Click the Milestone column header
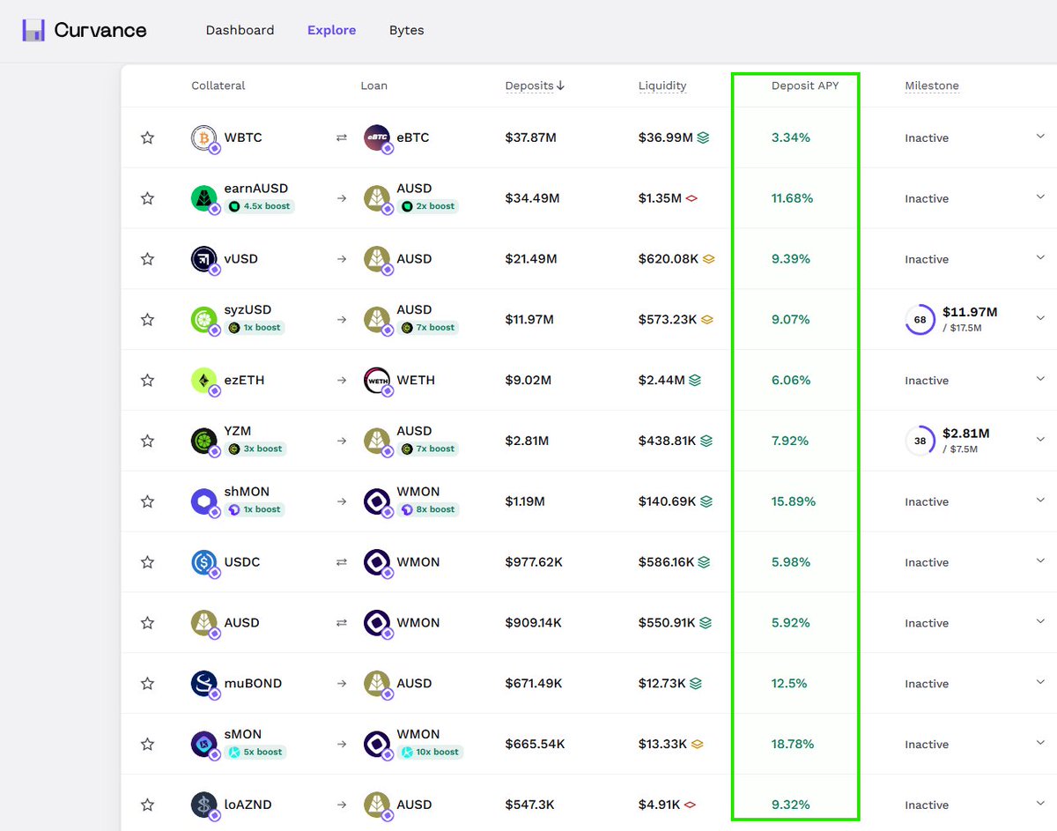The width and height of the screenshot is (1057, 831). pos(932,85)
